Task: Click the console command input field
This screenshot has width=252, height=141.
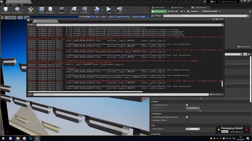Action: (x=121, y=94)
